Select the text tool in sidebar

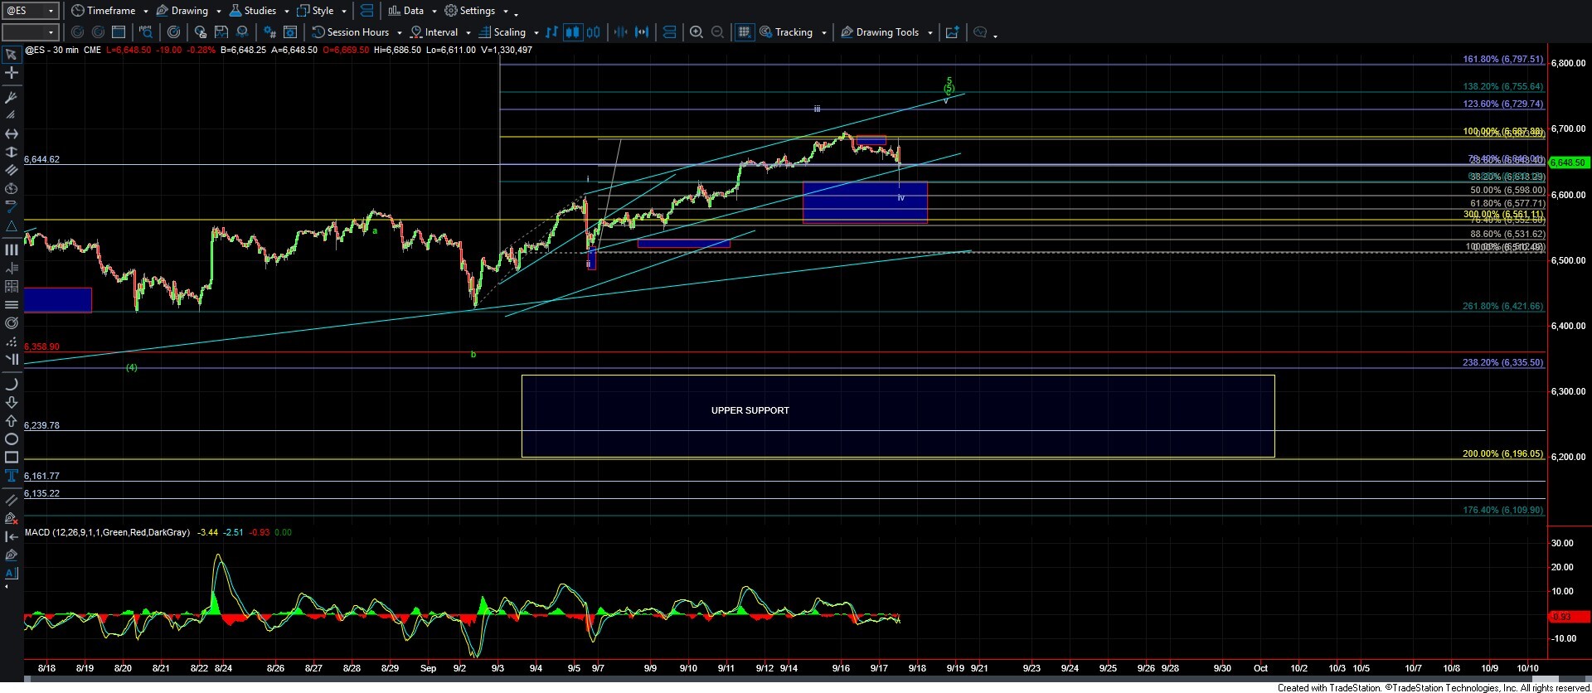point(12,476)
